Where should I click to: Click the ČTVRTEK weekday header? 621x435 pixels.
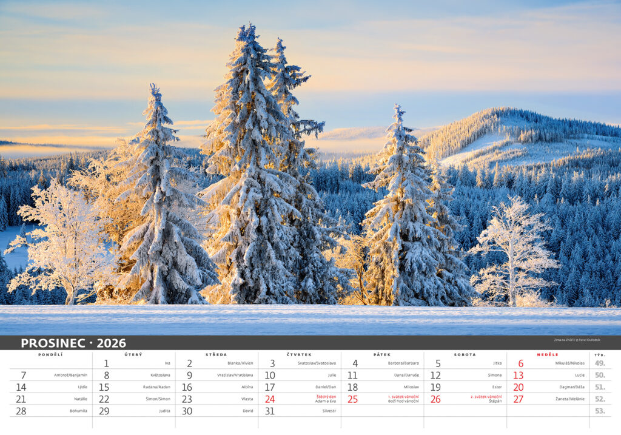click(x=299, y=354)
